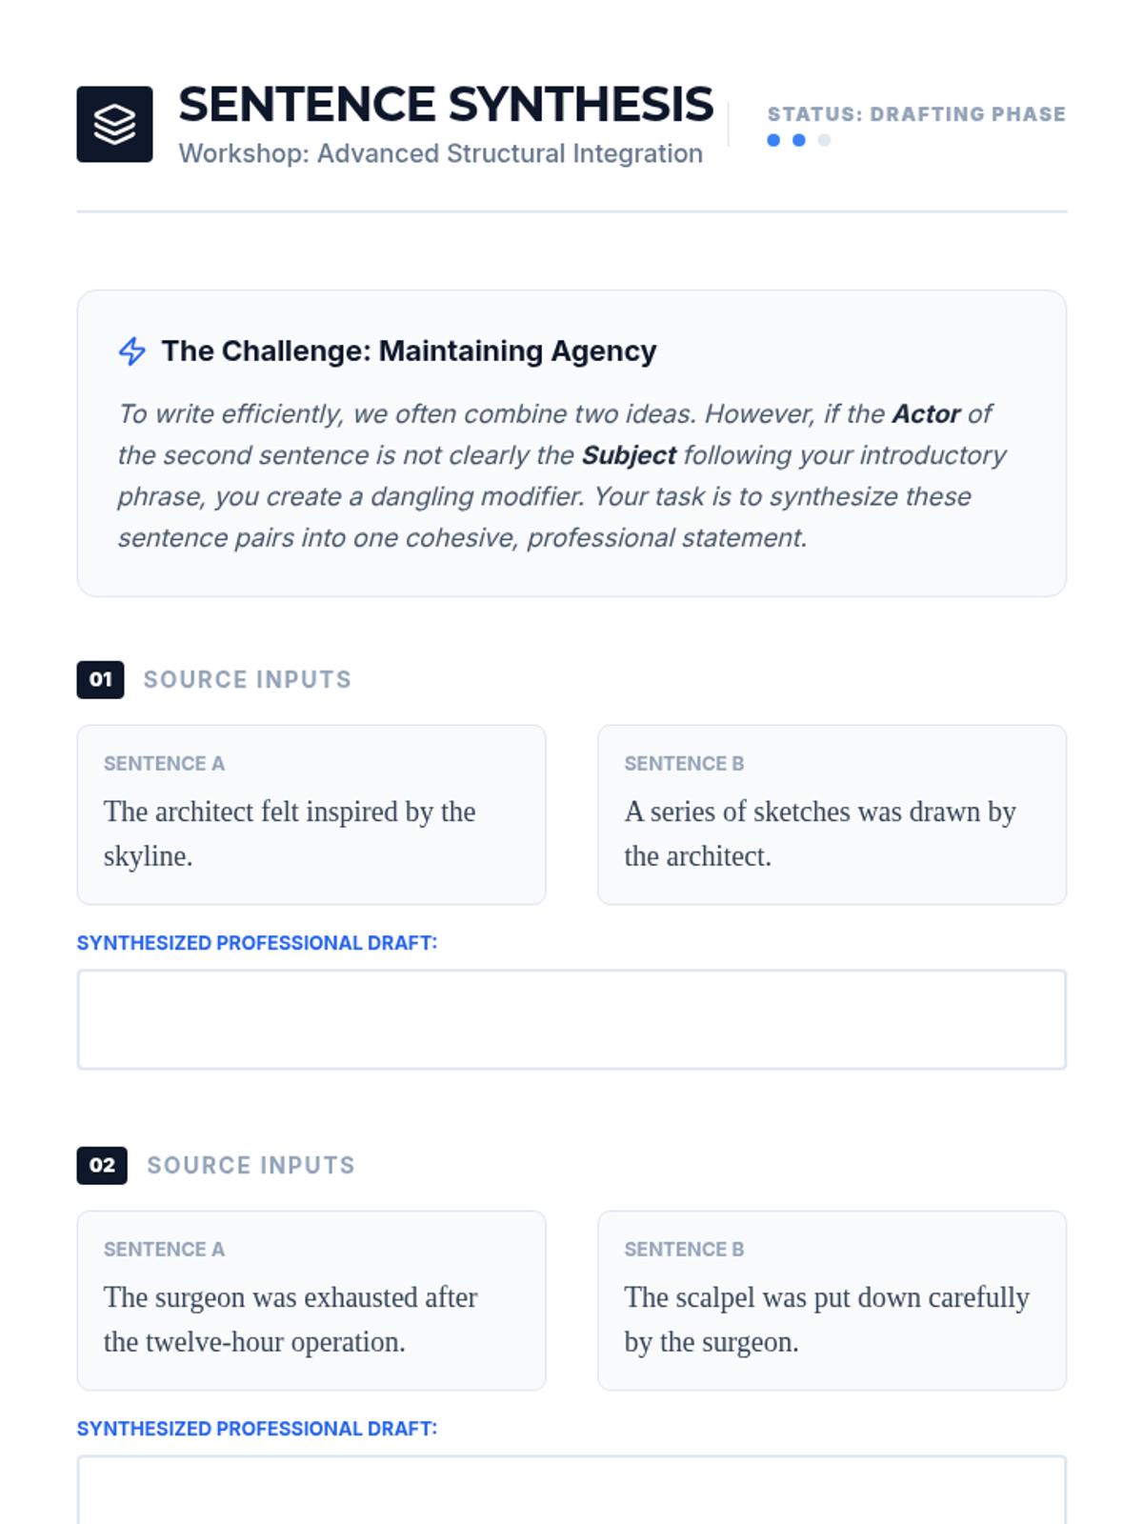Click the first Synthesized Professional Draft label

256,943
